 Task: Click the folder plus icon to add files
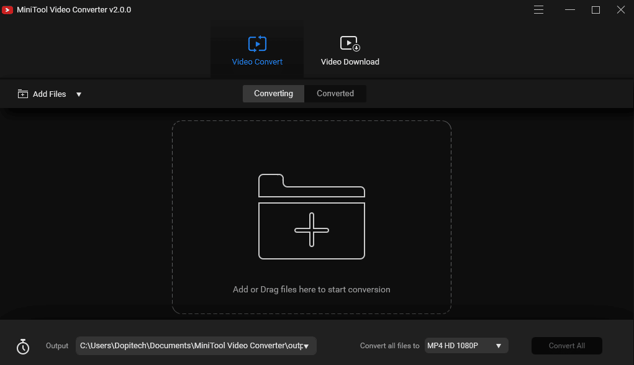[311, 217]
